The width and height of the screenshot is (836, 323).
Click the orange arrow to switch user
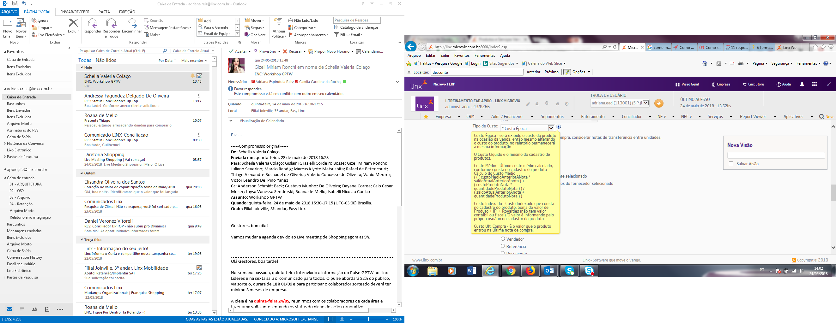(658, 103)
